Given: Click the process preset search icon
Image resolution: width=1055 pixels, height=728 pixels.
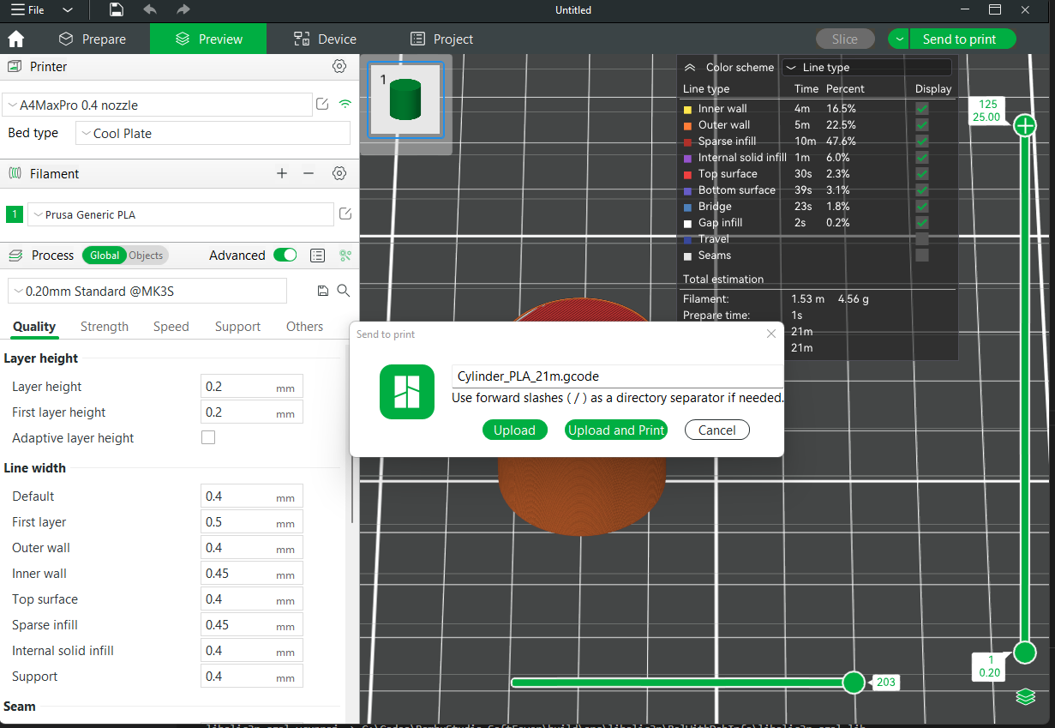Looking at the screenshot, I should [x=344, y=291].
